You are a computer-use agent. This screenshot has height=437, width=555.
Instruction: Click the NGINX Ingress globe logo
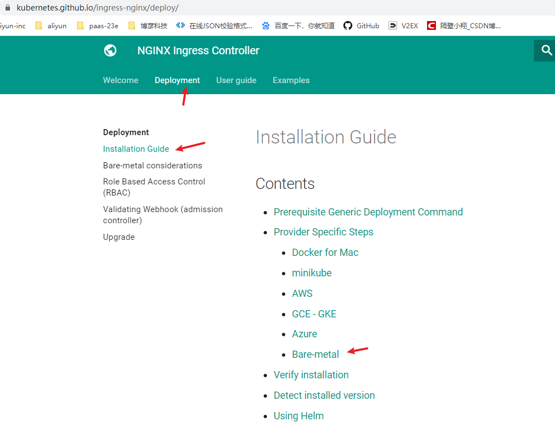(x=110, y=50)
